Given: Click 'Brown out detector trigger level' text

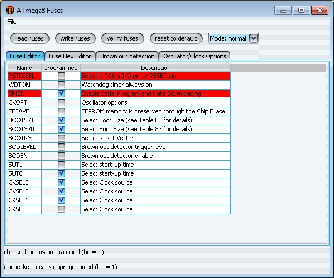Looking at the screenshot, I should click(x=124, y=147).
